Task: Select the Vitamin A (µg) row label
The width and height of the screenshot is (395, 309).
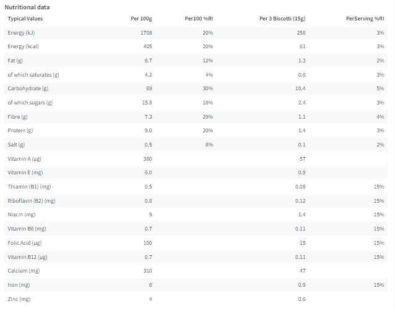Action: click(x=24, y=159)
